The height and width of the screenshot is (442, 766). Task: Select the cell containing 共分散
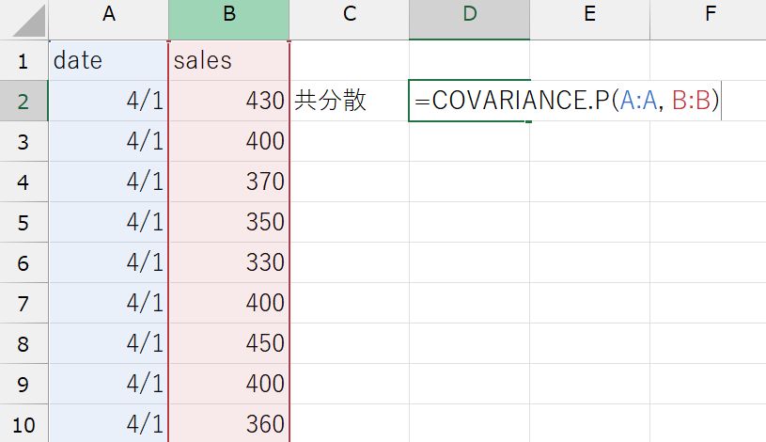click(349, 101)
